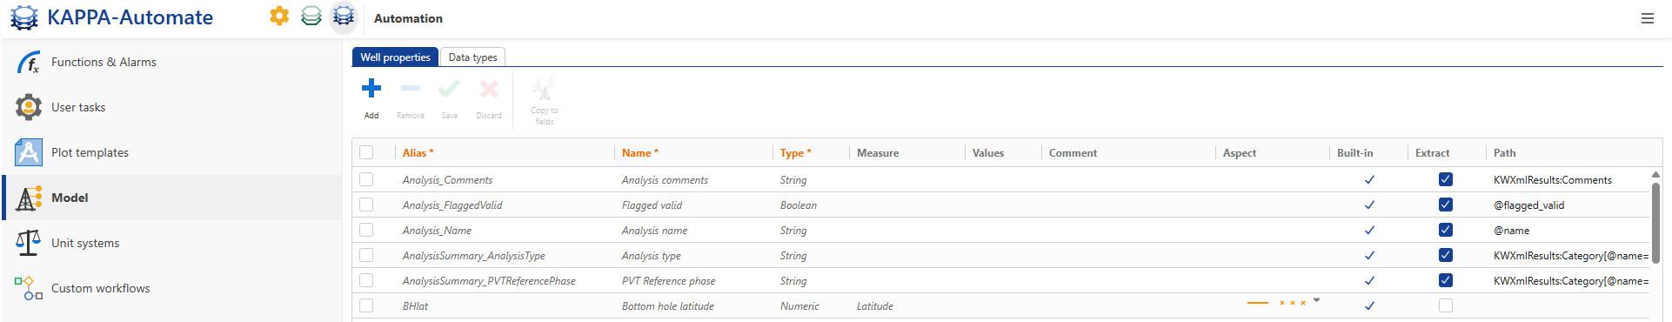This screenshot has width=1672, height=322.
Task: Select the Analysis_FlaggedValid alias cell
Action: (452, 205)
